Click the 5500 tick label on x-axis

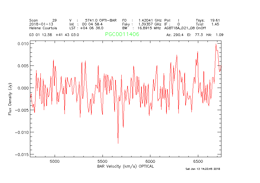(x=102, y=161)
